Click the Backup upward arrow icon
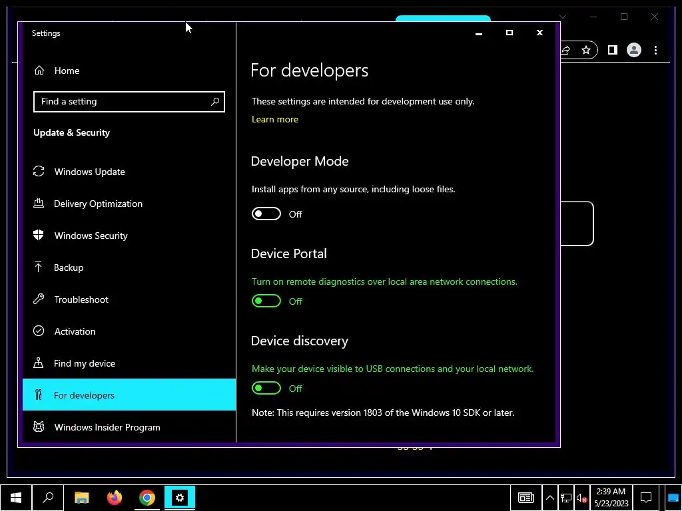Image resolution: width=682 pixels, height=511 pixels. pyautogui.click(x=38, y=267)
